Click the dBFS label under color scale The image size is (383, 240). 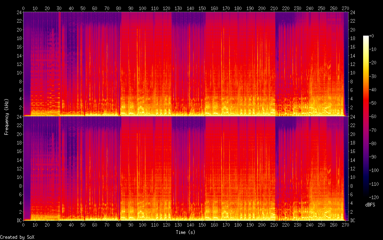370,205
